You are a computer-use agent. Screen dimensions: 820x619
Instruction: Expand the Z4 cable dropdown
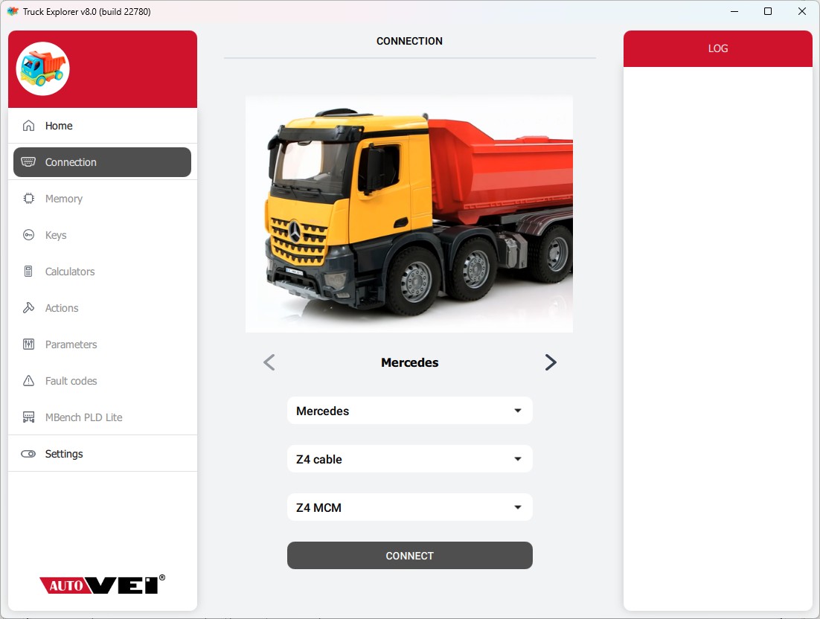click(409, 458)
